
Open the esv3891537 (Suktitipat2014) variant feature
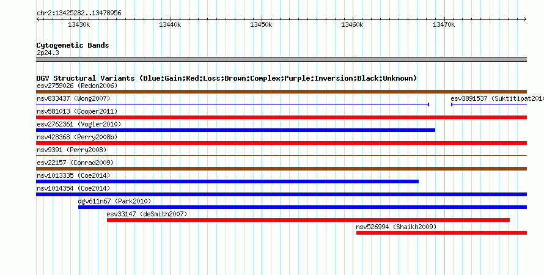point(489,105)
